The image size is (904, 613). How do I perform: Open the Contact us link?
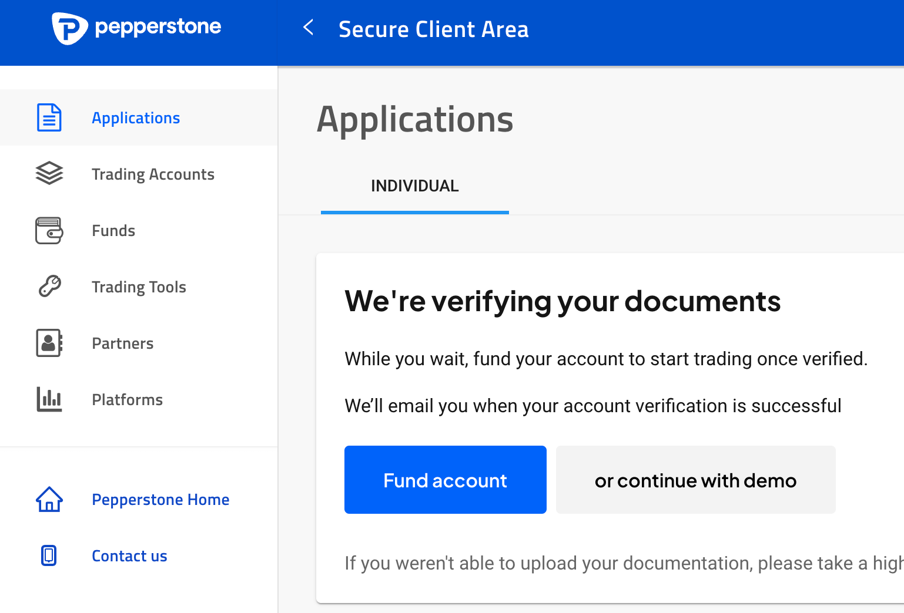coord(129,556)
